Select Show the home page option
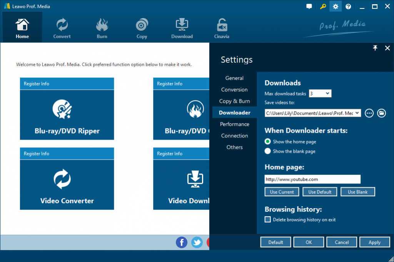This screenshot has width=394, height=262. (x=267, y=142)
